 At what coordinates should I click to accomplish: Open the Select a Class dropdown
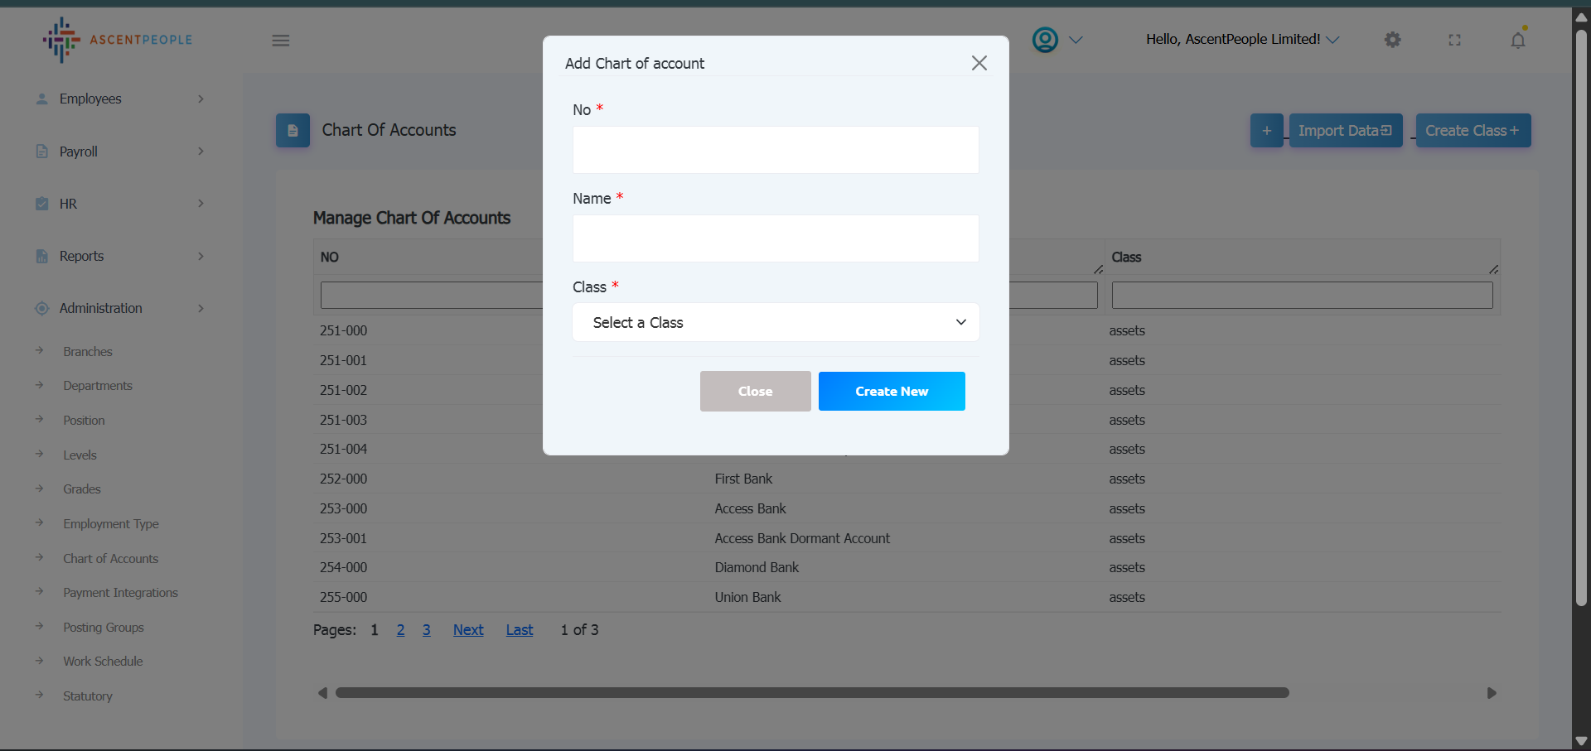point(776,322)
